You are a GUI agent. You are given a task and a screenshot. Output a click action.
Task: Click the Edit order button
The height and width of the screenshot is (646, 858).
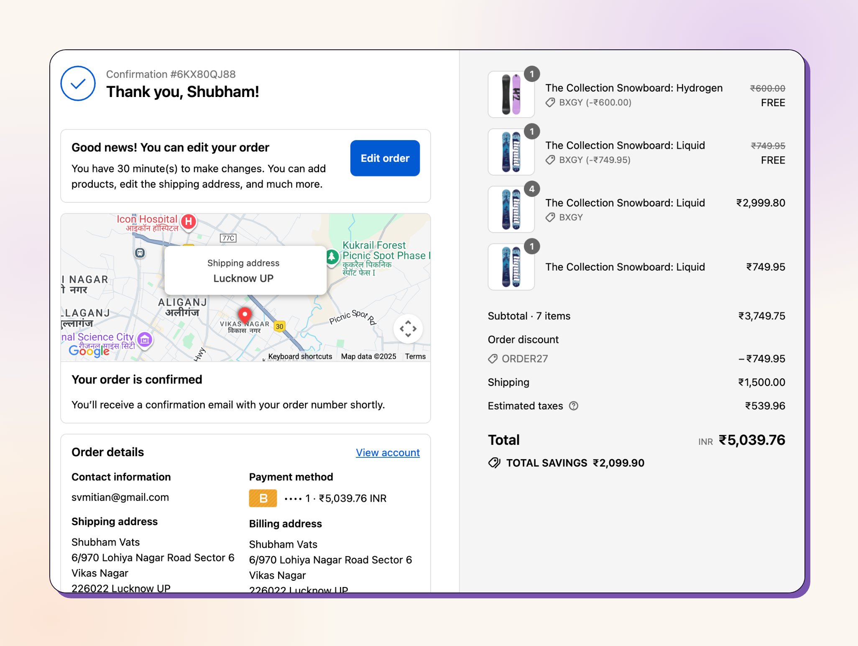[x=385, y=158]
